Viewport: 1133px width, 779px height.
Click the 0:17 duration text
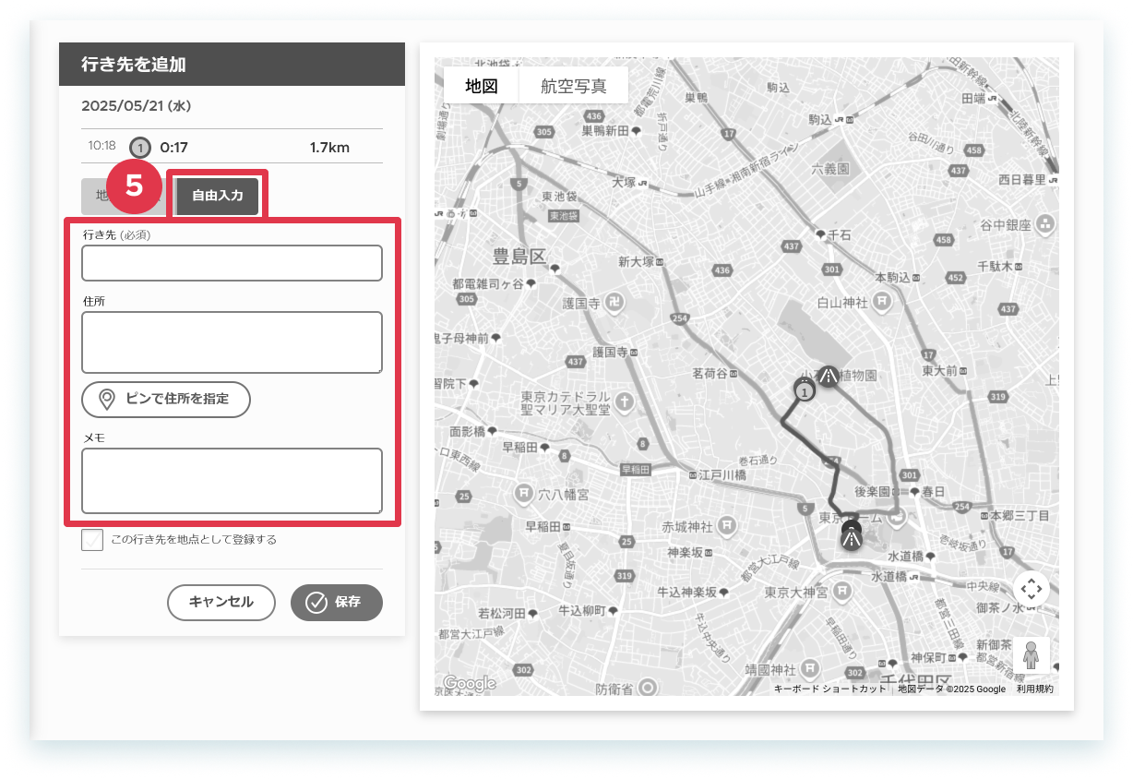tap(174, 147)
